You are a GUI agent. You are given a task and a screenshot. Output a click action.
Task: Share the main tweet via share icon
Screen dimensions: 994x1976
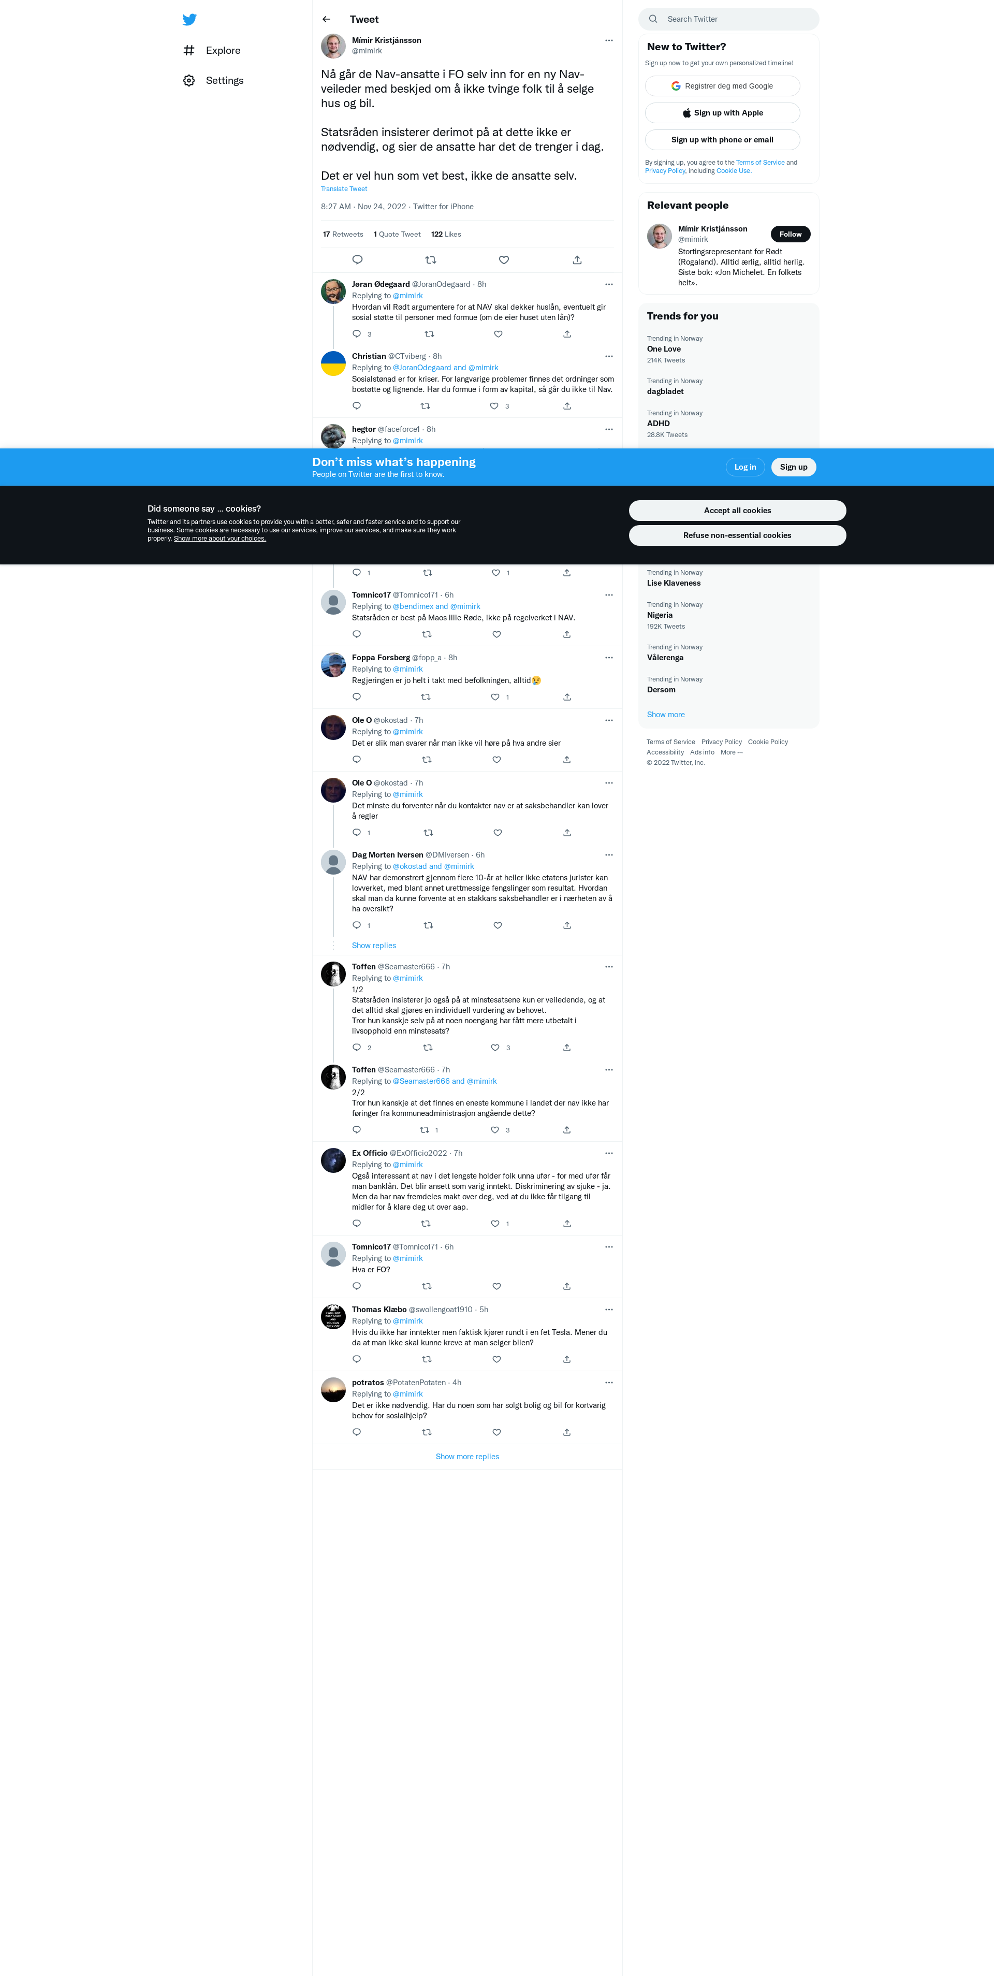click(577, 260)
